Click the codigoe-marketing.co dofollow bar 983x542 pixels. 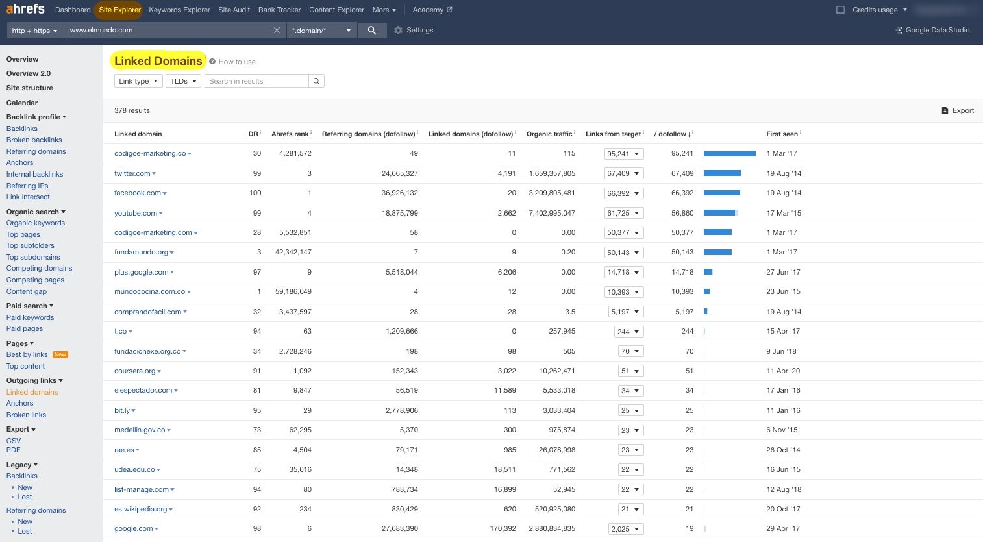coord(730,154)
